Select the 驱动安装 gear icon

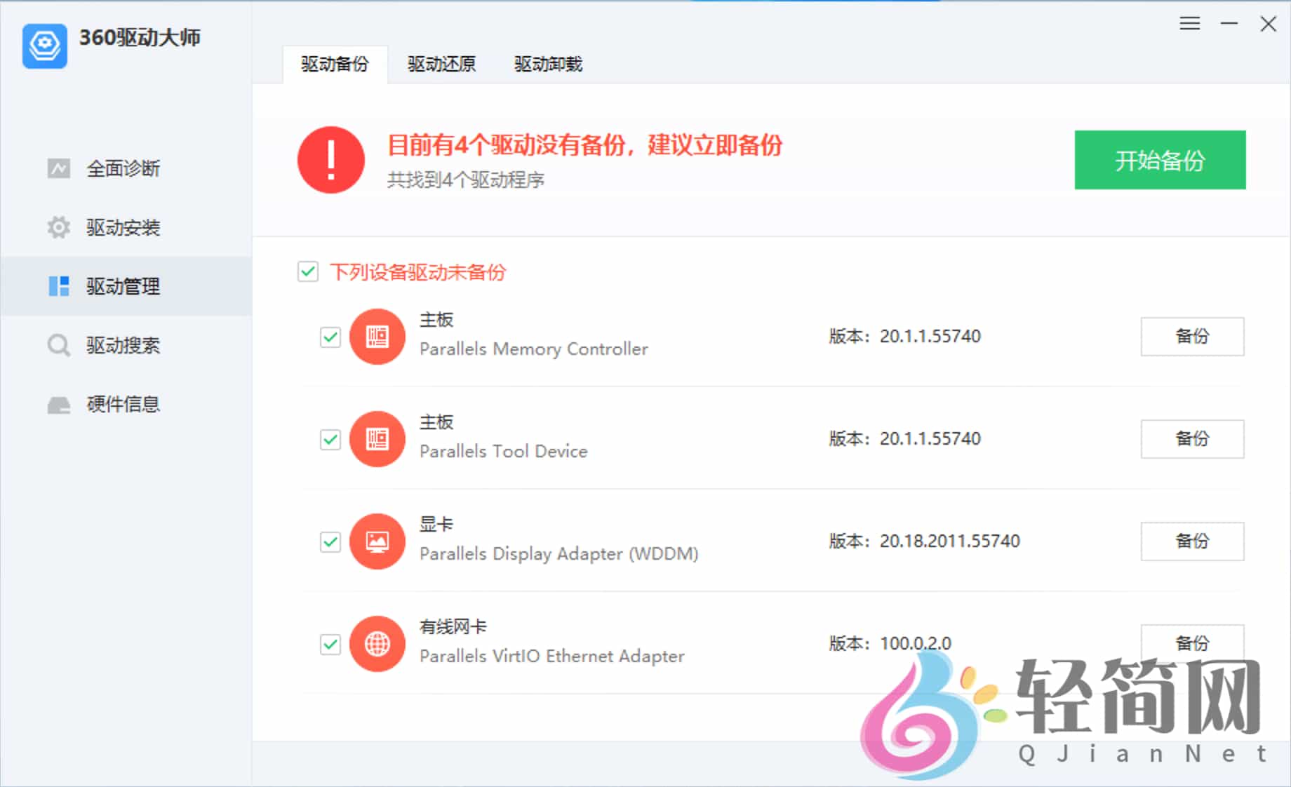tap(59, 227)
